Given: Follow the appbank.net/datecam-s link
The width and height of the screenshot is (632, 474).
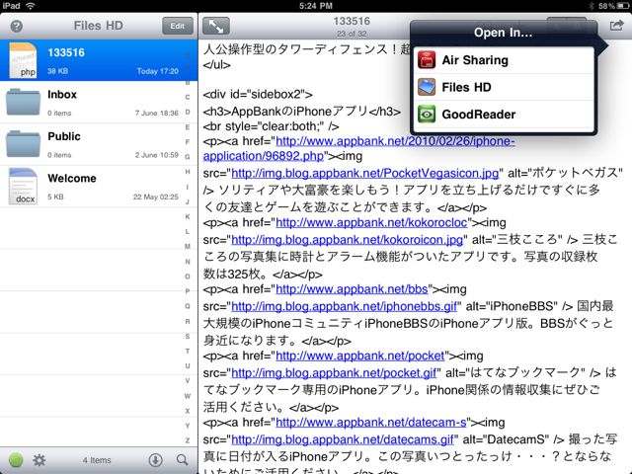Looking at the screenshot, I should pos(371,422).
